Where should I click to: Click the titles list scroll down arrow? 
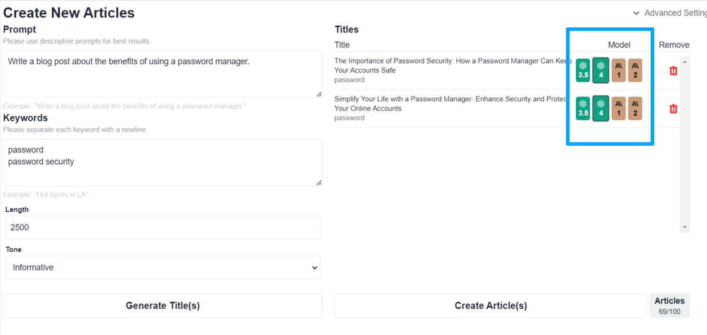pos(685,227)
